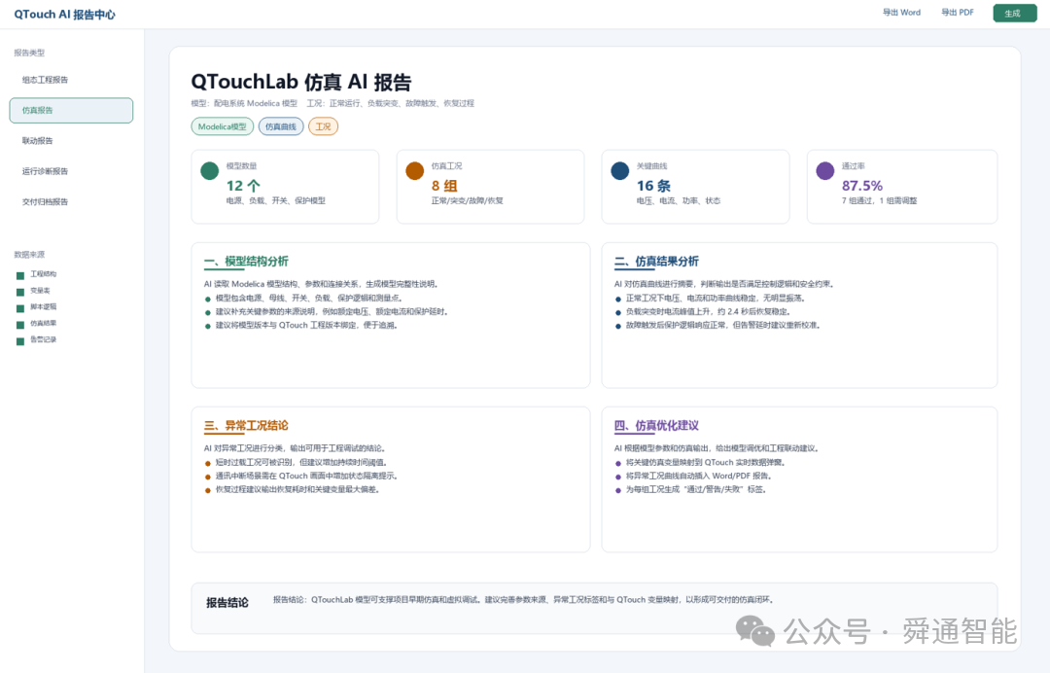
Task: Click the bullet about 自动插入 Word/PDF 报告
Action: 693,477
